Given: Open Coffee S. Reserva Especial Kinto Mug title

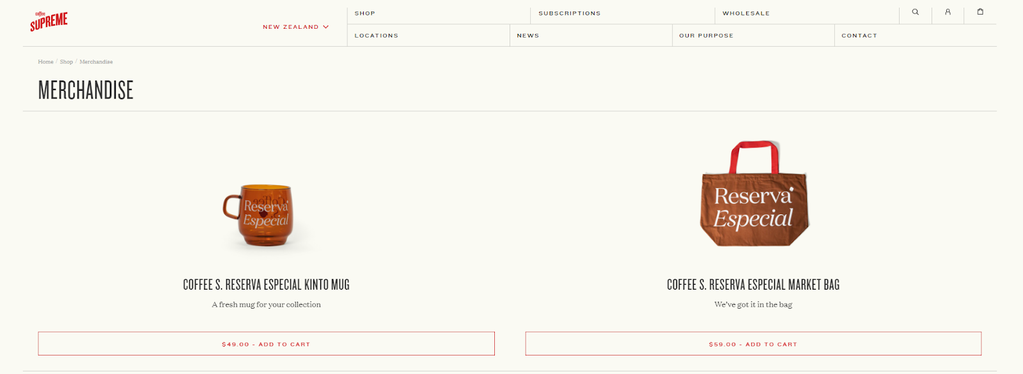Looking at the screenshot, I should pos(266,284).
